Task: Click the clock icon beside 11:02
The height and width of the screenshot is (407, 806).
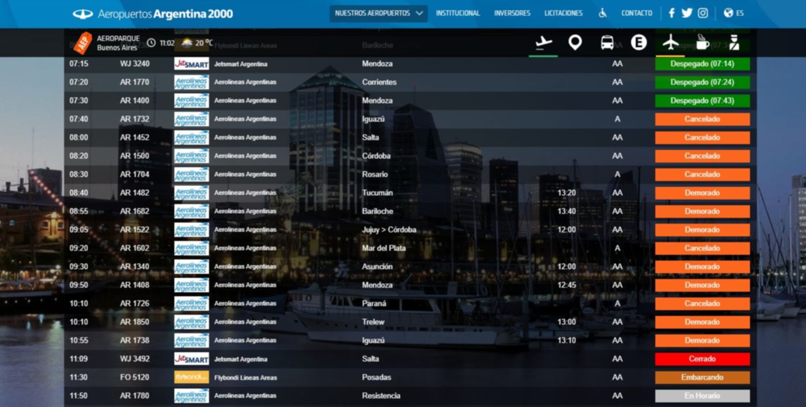Action: (151, 43)
